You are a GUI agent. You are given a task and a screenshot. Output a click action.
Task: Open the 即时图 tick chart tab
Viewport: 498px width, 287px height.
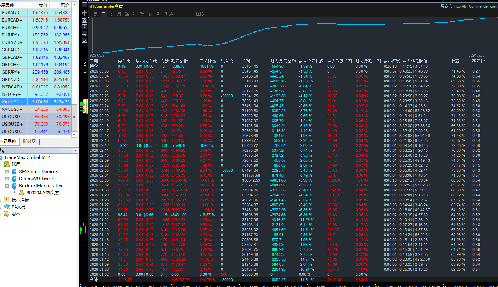point(29,142)
